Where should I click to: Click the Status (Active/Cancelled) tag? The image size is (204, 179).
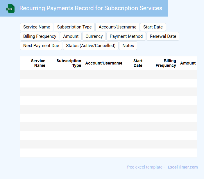pyautogui.click(x=91, y=46)
